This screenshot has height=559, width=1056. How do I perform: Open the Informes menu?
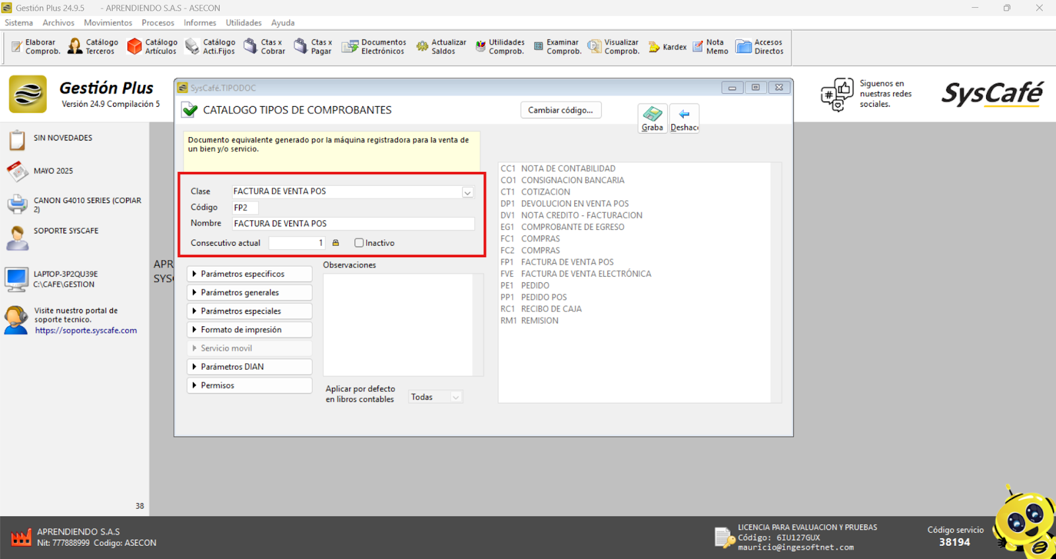[199, 23]
